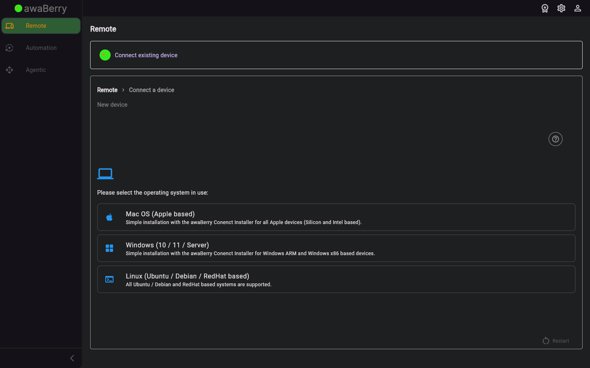This screenshot has width=590, height=368.
Task: Open the help question mark button
Action: [556, 139]
